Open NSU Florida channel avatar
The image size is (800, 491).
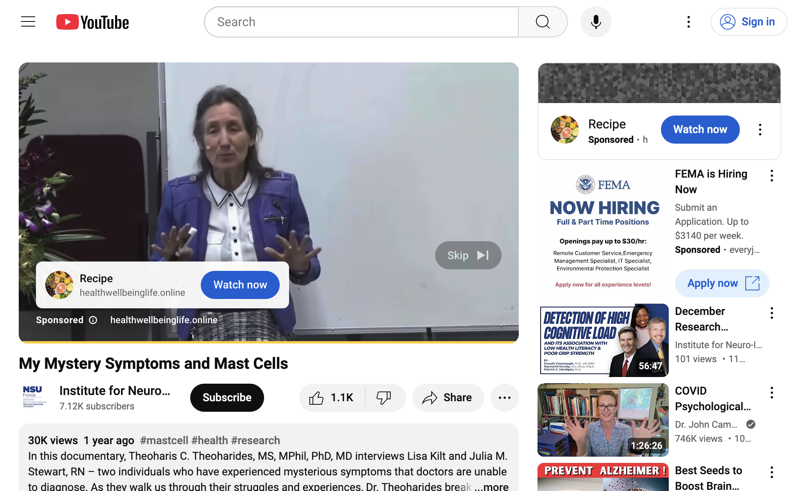tap(34, 397)
